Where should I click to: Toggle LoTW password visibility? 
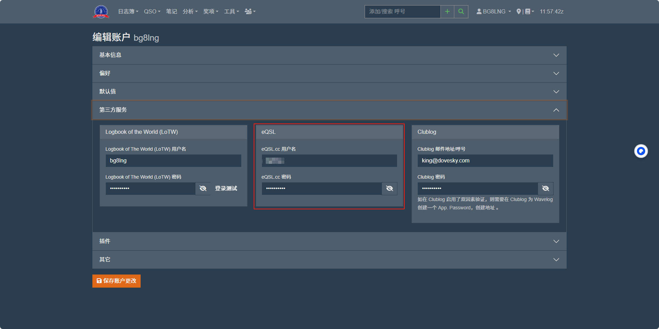tap(203, 188)
